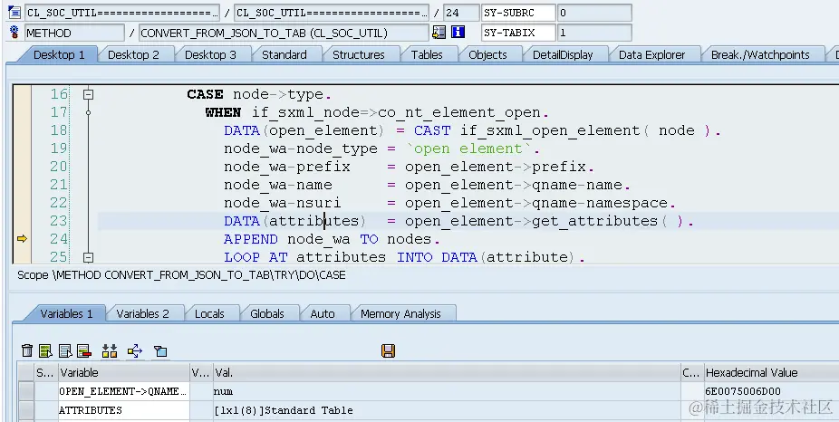Click the SY-TABIX value field showing 1
The image size is (839, 422).
[594, 33]
